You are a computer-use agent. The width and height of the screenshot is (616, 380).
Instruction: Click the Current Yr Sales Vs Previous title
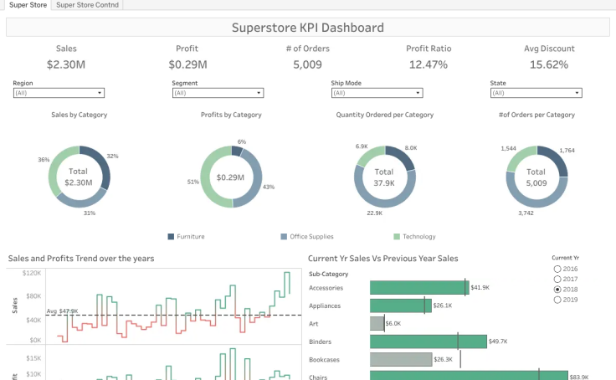[383, 258]
